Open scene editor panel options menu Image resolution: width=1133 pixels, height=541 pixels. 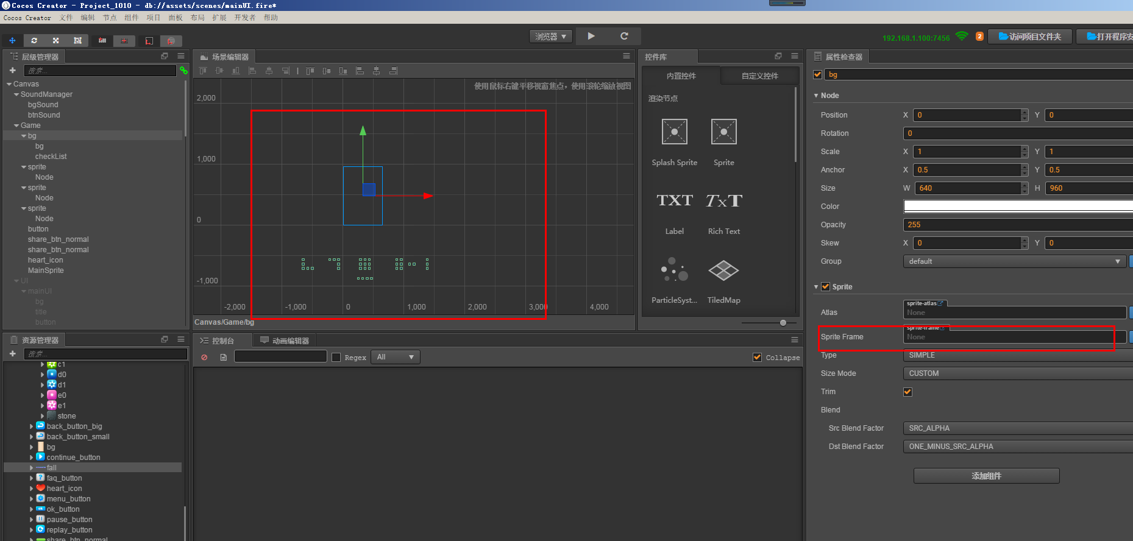pyautogui.click(x=627, y=56)
